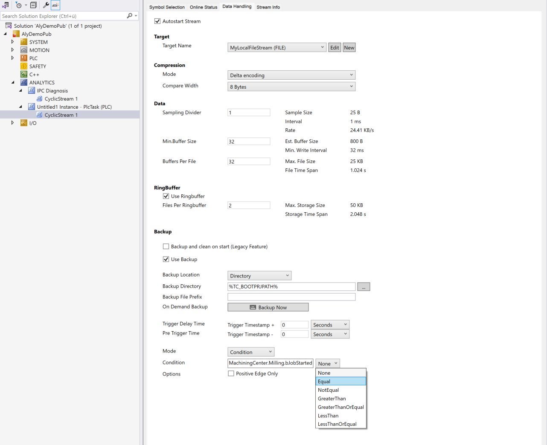Click the Collapse All toolbar icon
This screenshot has width=547, height=445.
point(33,5)
